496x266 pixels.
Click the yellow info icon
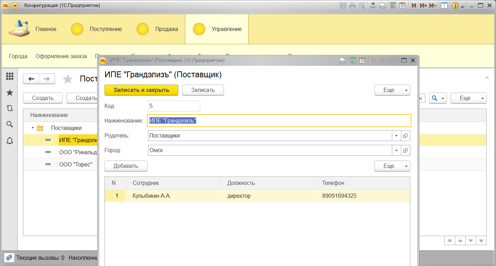(455, 6)
